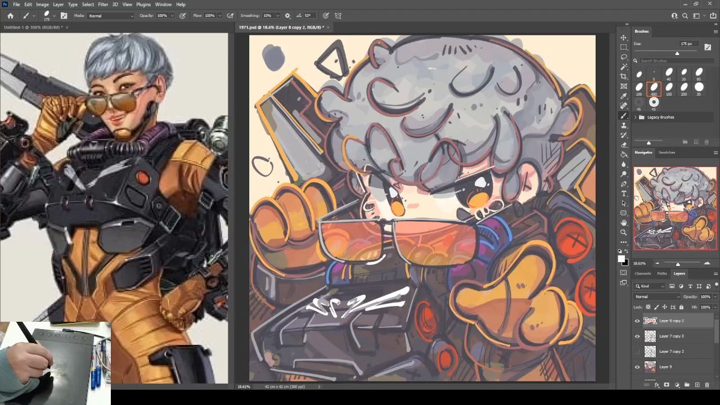Switch to the Paths tab

pyautogui.click(x=662, y=273)
